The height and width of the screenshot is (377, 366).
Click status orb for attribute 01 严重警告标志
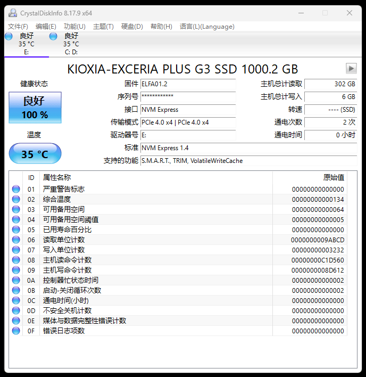tap(16, 189)
